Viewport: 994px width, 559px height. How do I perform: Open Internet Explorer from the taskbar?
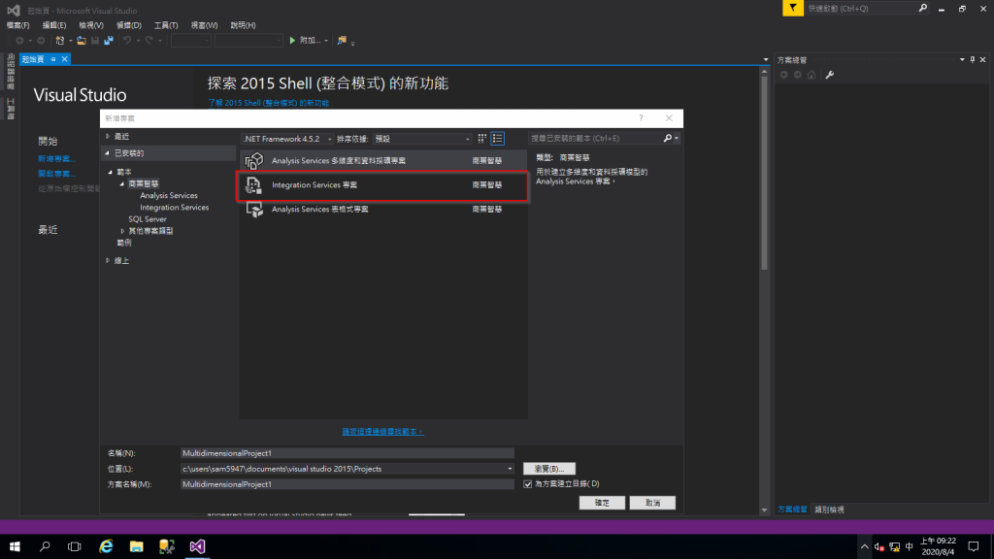(x=106, y=546)
